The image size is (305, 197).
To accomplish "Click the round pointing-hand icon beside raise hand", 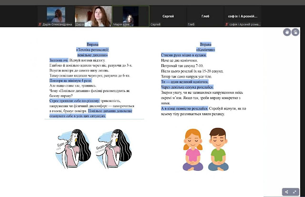I will click(295, 32).
